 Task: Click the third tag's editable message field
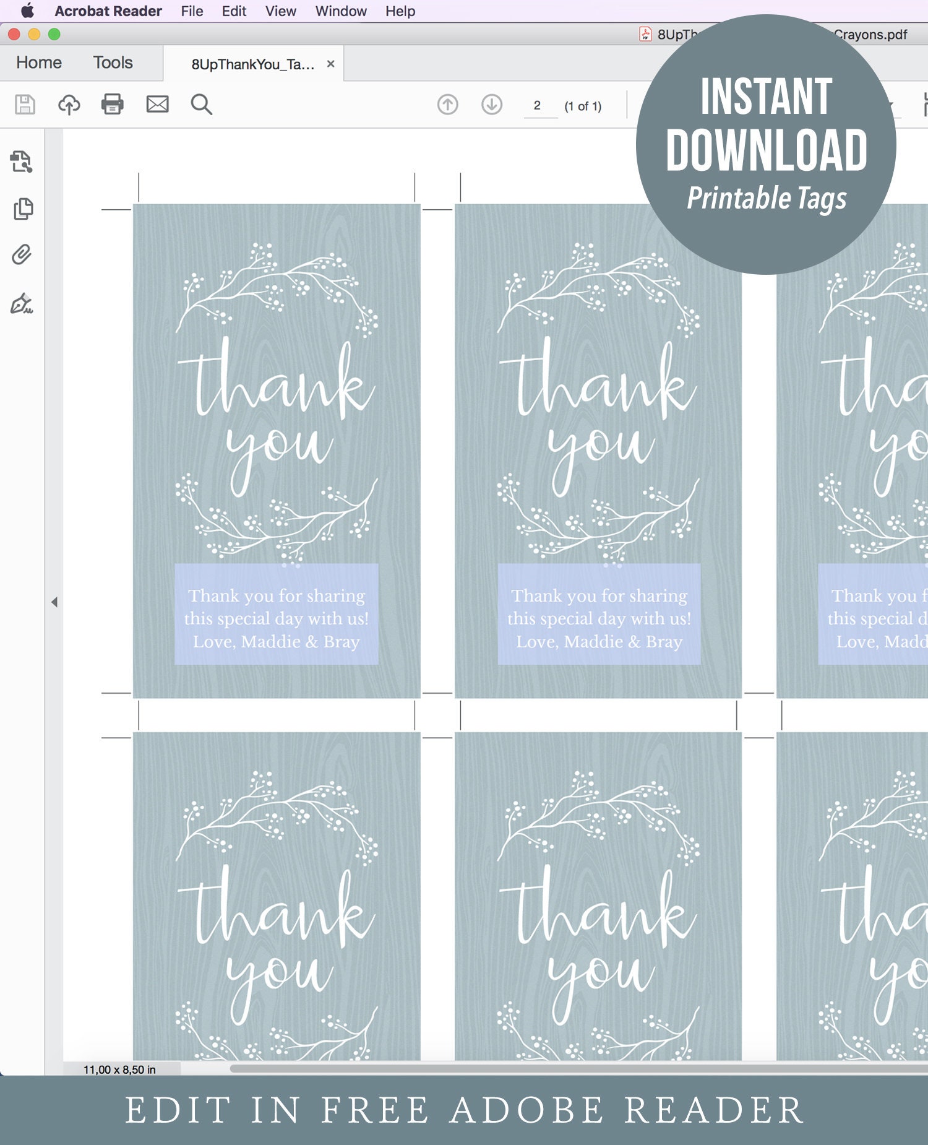[x=873, y=614]
